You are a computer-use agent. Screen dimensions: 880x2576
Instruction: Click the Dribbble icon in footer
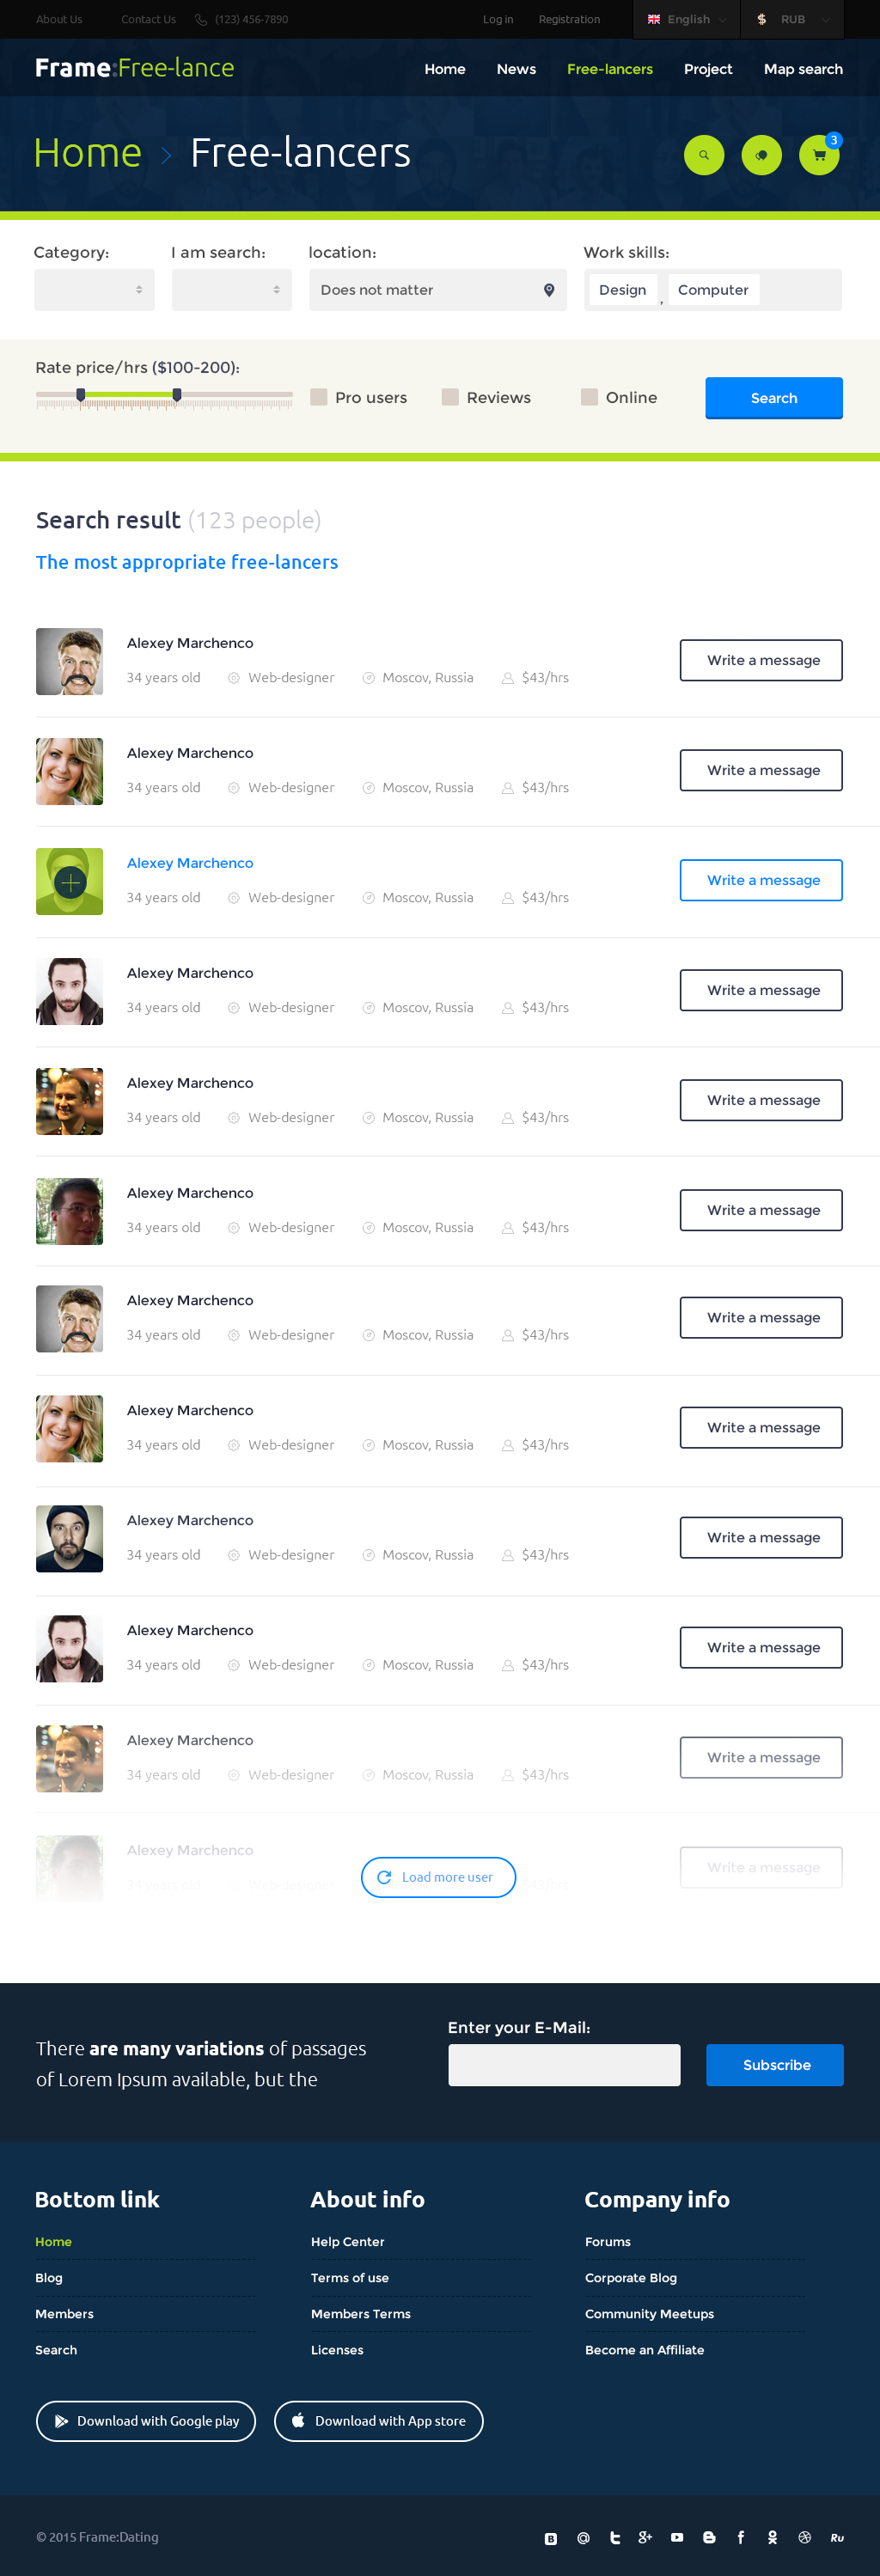tap(804, 2537)
